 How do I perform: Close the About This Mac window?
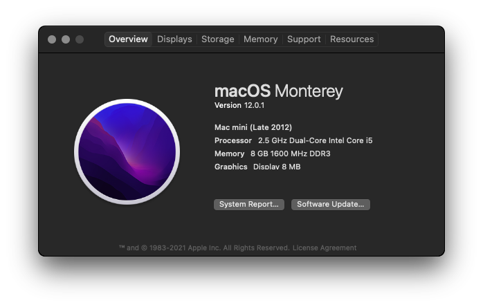pos(52,39)
